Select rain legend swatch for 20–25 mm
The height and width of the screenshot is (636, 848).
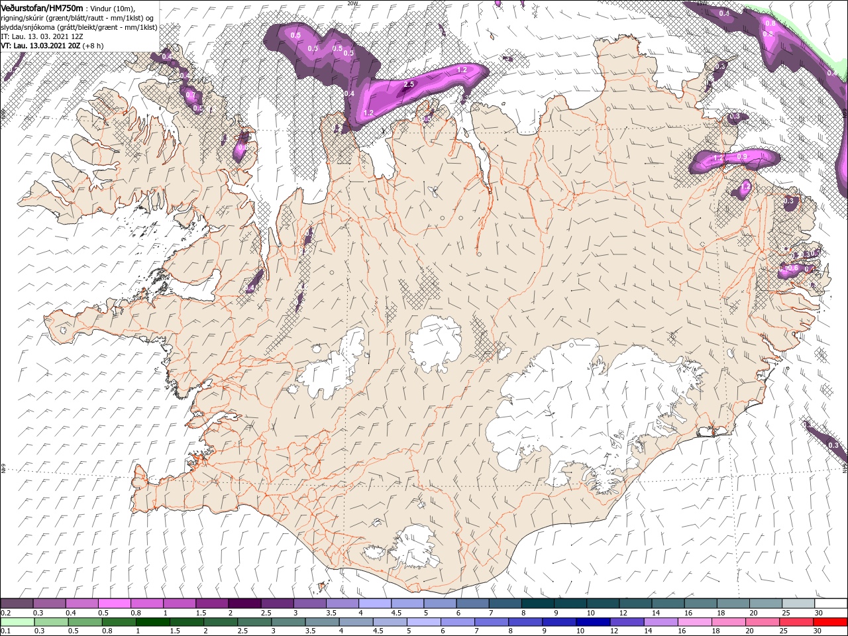pos(763,623)
